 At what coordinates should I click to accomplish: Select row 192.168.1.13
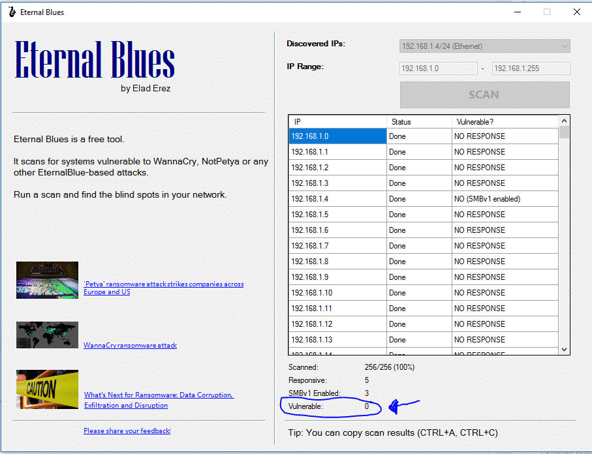tap(423, 340)
